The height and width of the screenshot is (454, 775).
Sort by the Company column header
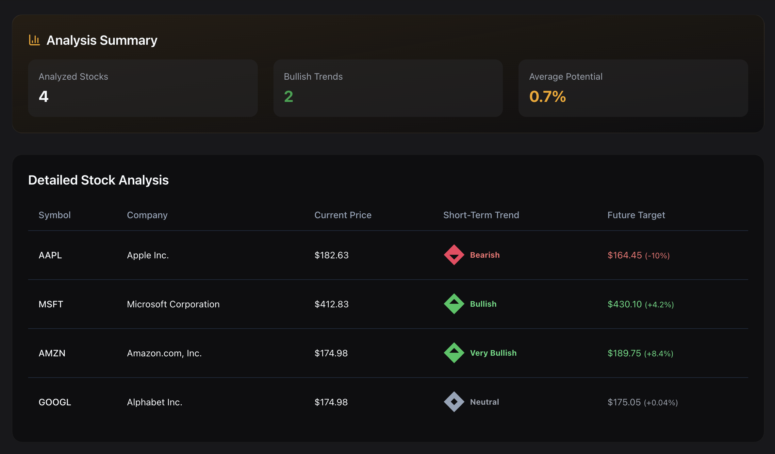point(147,215)
